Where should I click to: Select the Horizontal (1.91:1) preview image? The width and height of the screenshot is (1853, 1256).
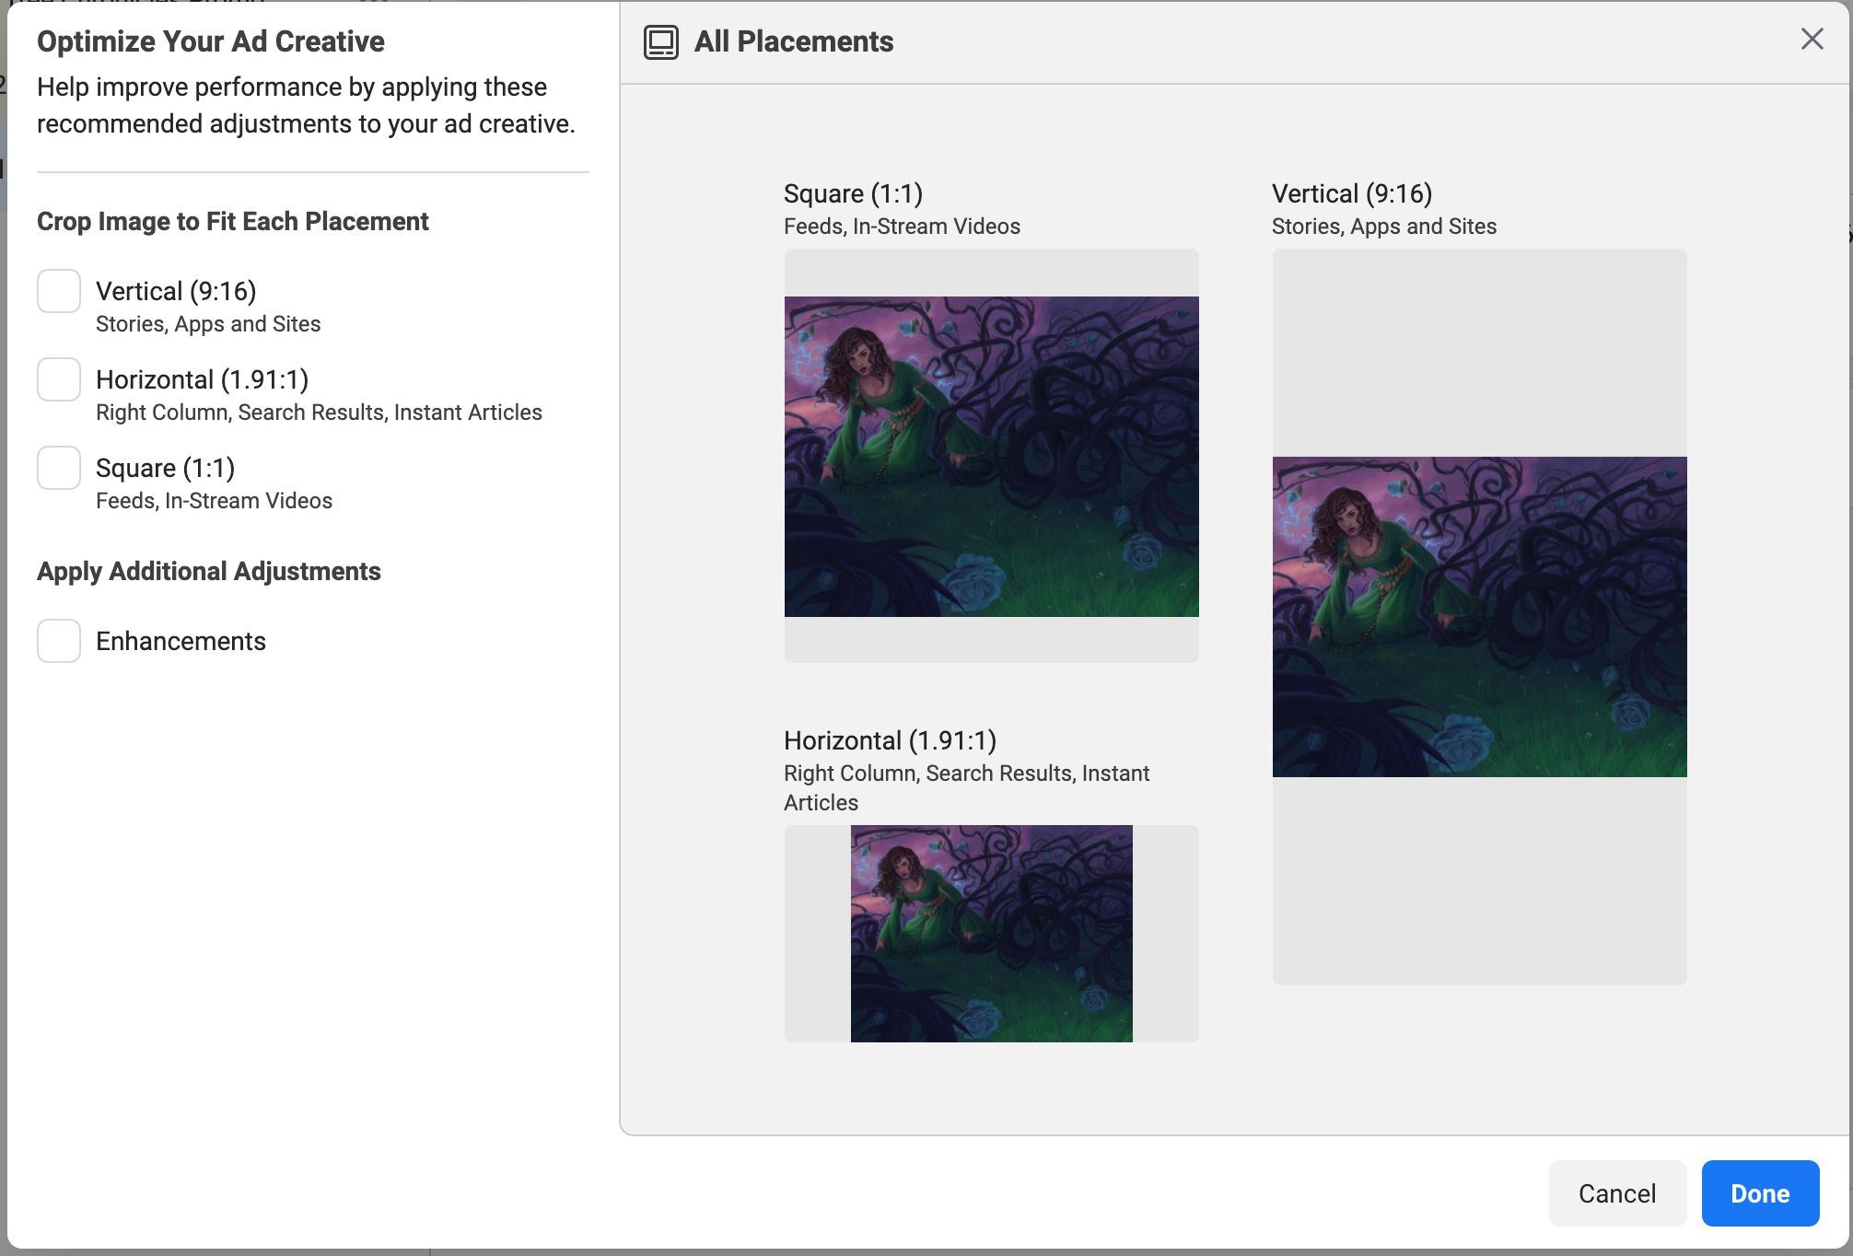coord(991,934)
